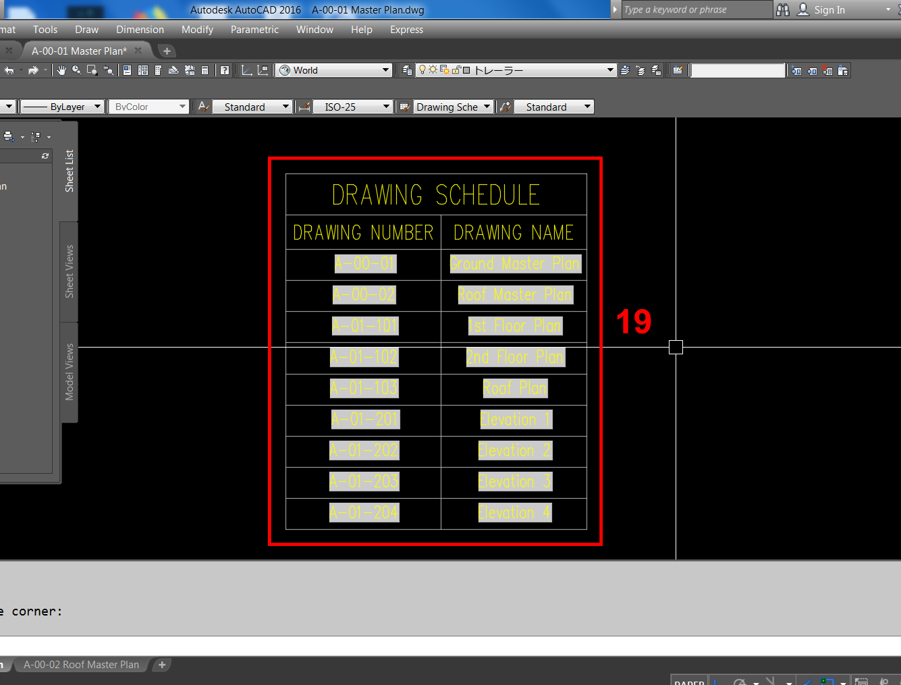
Task: Switch to the A-00-02 Roof Master Plan tab
Action: pos(80,665)
